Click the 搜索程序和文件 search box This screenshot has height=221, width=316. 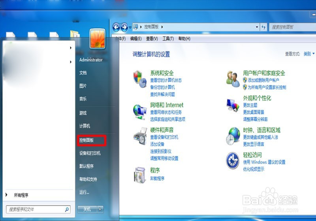[x=38, y=210]
